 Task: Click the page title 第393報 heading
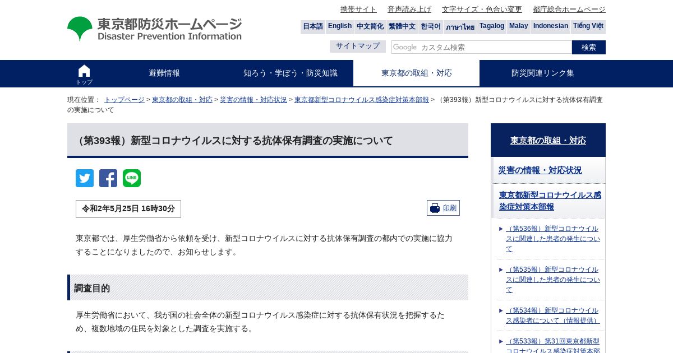(x=233, y=141)
